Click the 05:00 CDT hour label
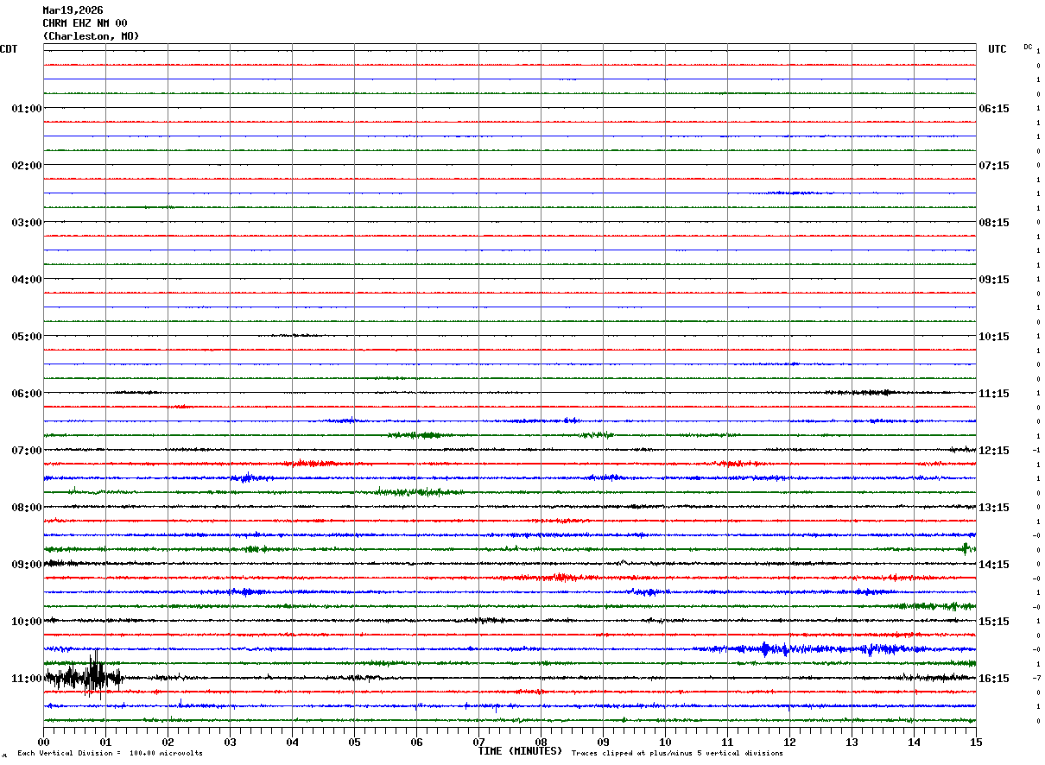 click(27, 337)
